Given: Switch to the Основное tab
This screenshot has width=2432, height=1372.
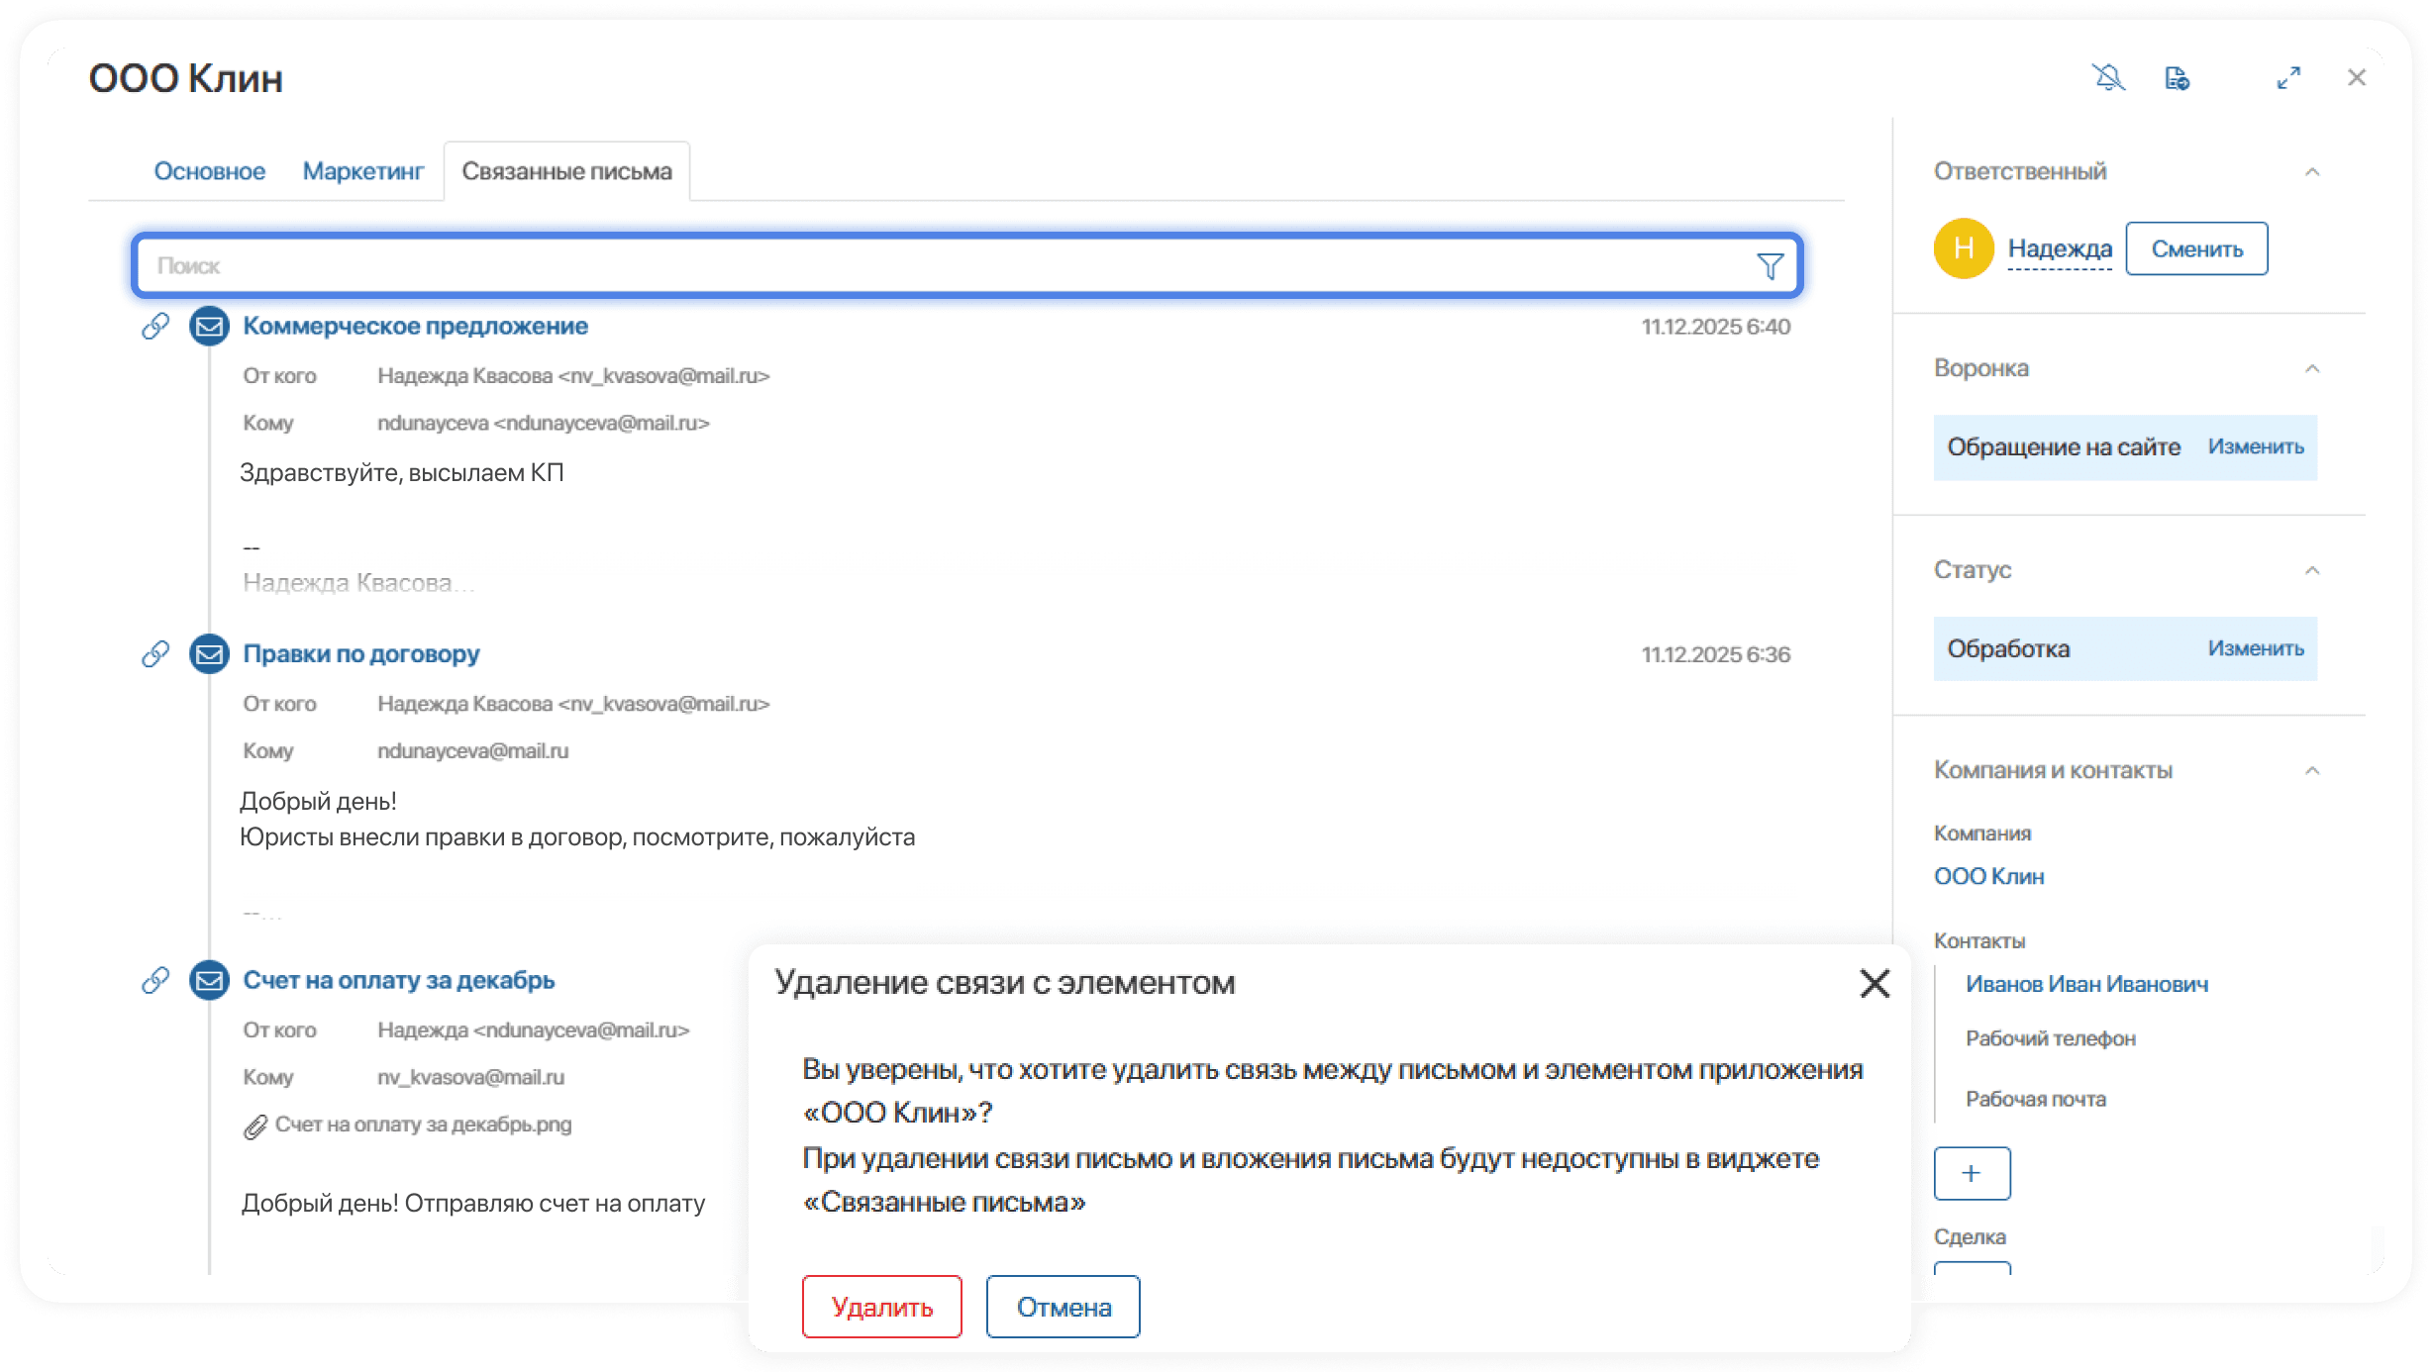Looking at the screenshot, I should 209,170.
